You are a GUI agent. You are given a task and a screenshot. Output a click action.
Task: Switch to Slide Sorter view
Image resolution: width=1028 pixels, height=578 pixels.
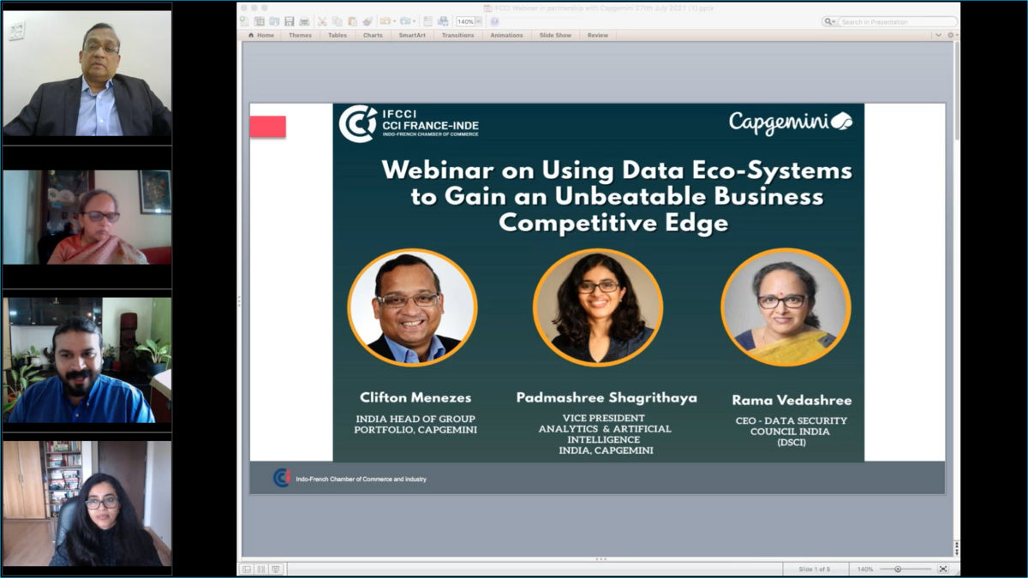pos(261,569)
